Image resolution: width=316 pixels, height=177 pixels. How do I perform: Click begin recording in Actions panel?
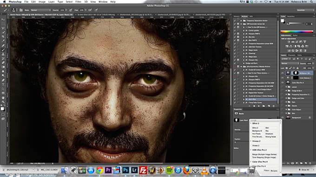pos(254,106)
